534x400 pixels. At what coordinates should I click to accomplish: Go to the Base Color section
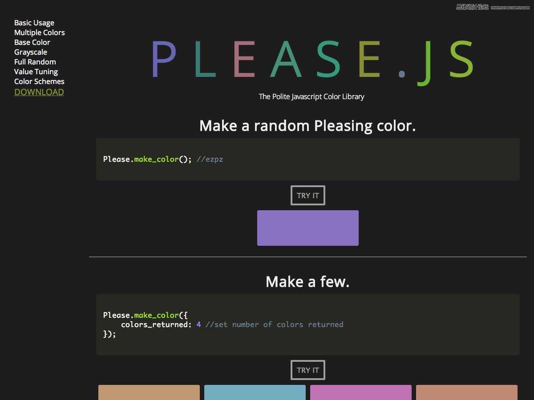[x=32, y=42]
